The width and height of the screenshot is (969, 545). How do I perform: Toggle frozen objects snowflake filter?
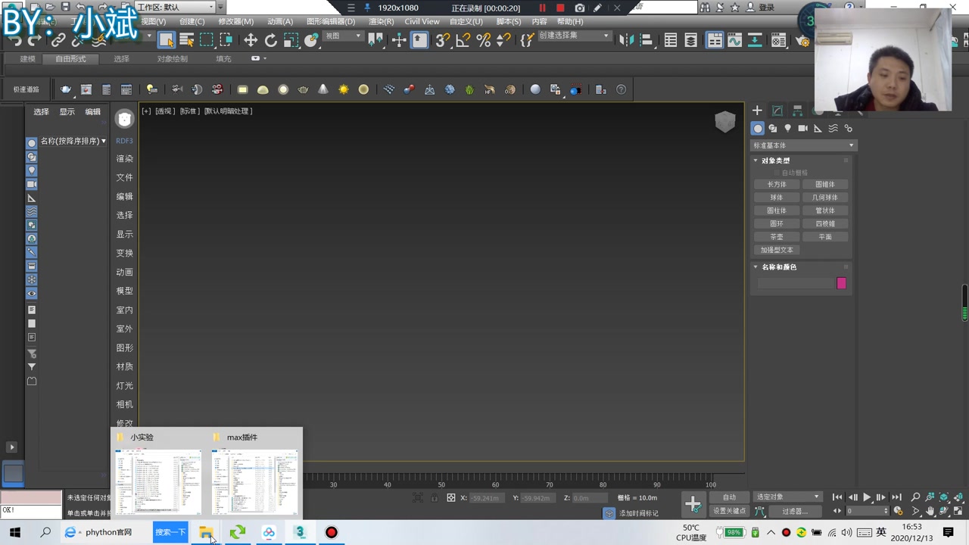(32, 280)
